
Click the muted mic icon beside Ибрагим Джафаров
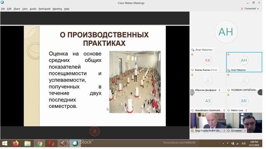coord(219,90)
